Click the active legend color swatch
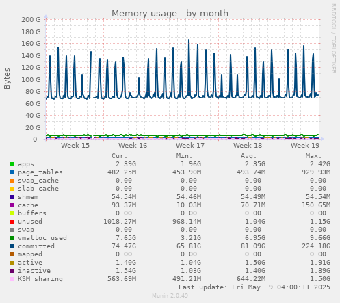This screenshot has height=303, width=340. click(12, 263)
